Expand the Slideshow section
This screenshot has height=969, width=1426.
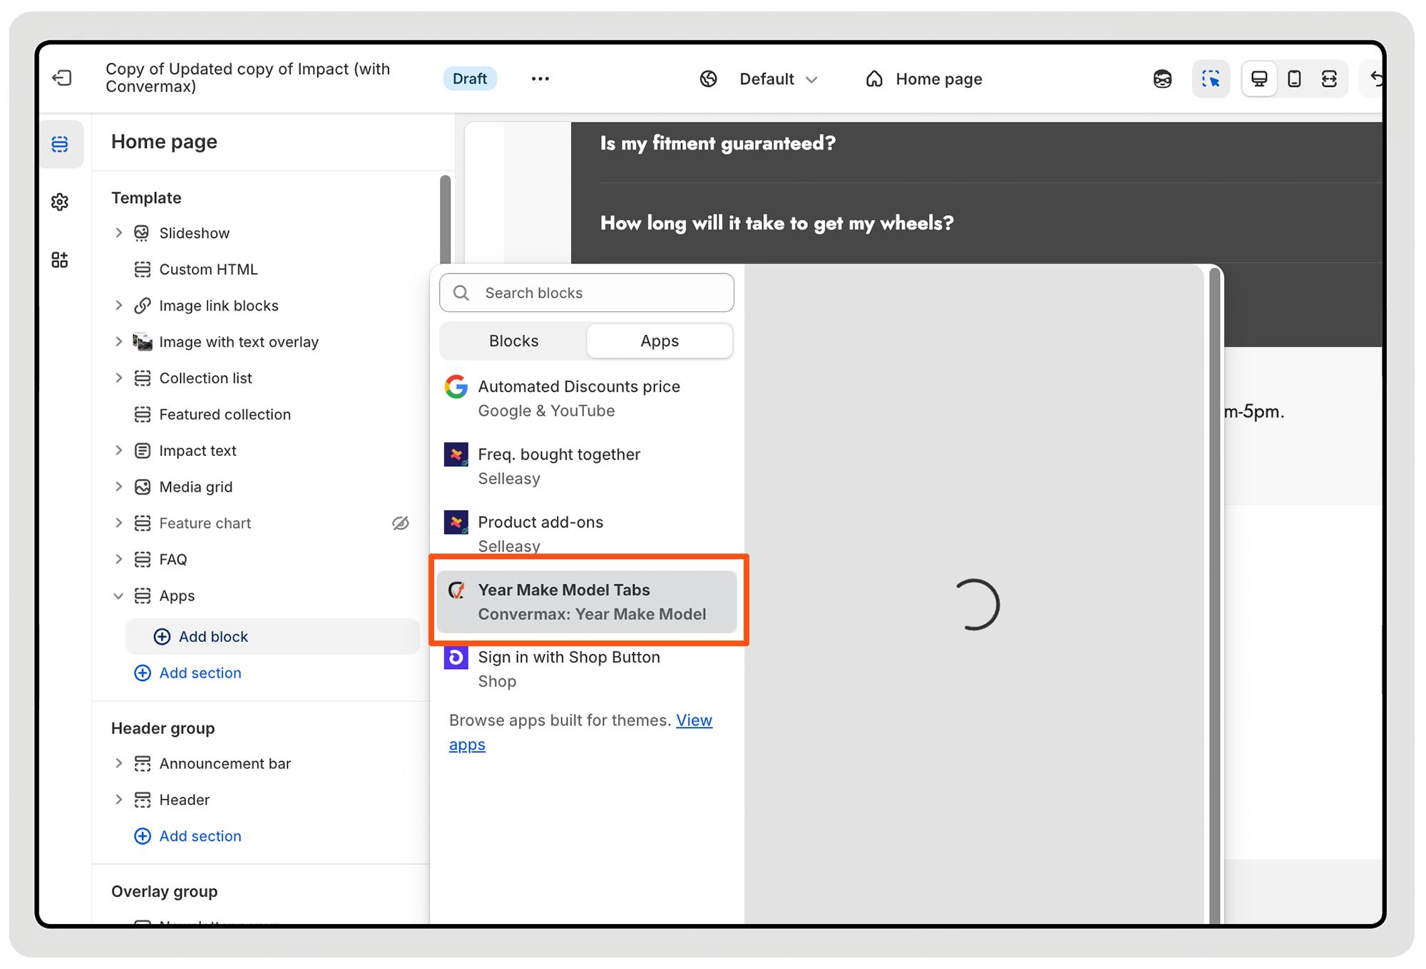pos(118,233)
